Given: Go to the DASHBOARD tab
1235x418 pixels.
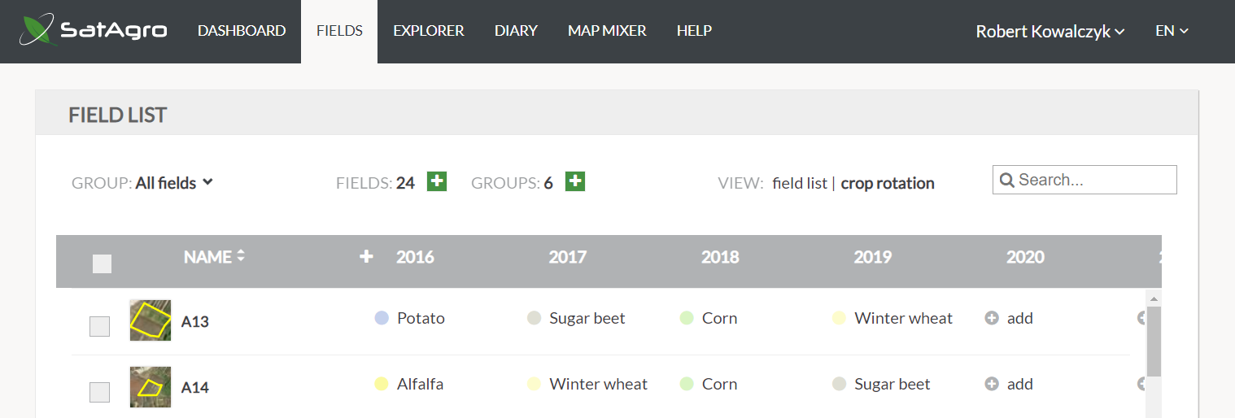Looking at the screenshot, I should 242,31.
